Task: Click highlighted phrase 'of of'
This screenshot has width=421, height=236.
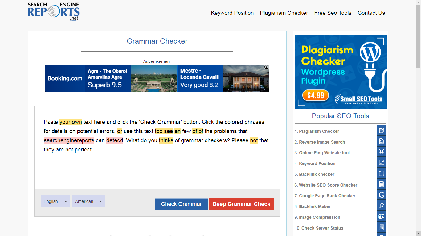Action: point(198,131)
